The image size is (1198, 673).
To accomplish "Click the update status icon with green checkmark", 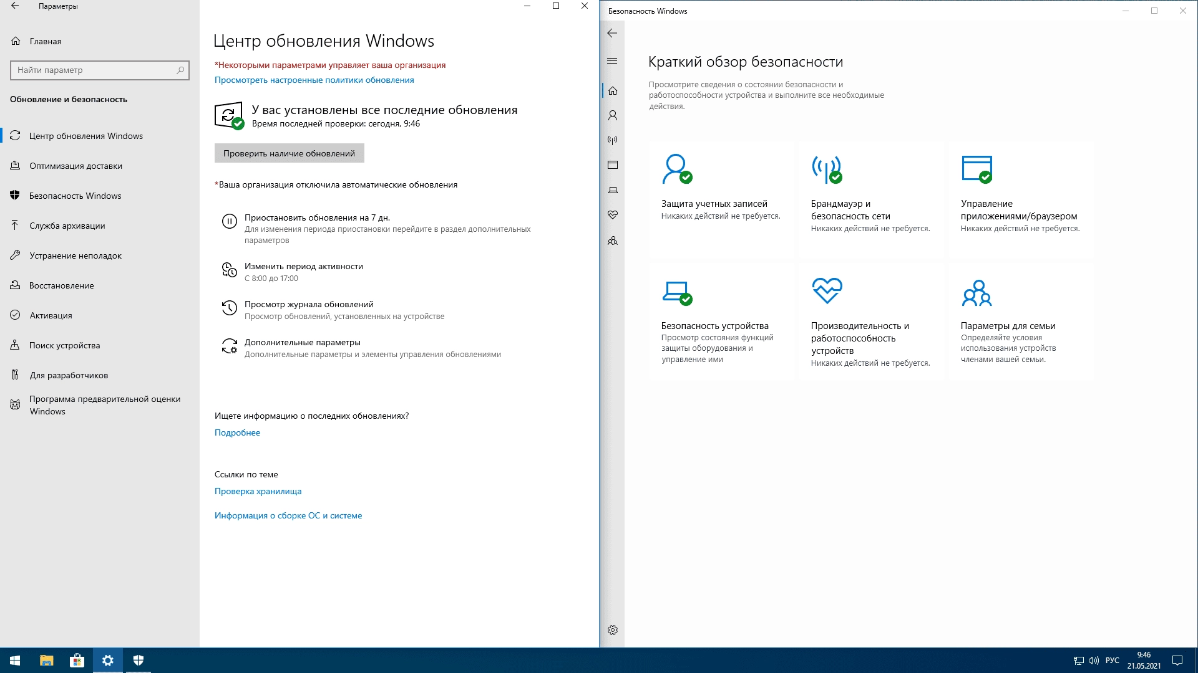I will coord(229,116).
